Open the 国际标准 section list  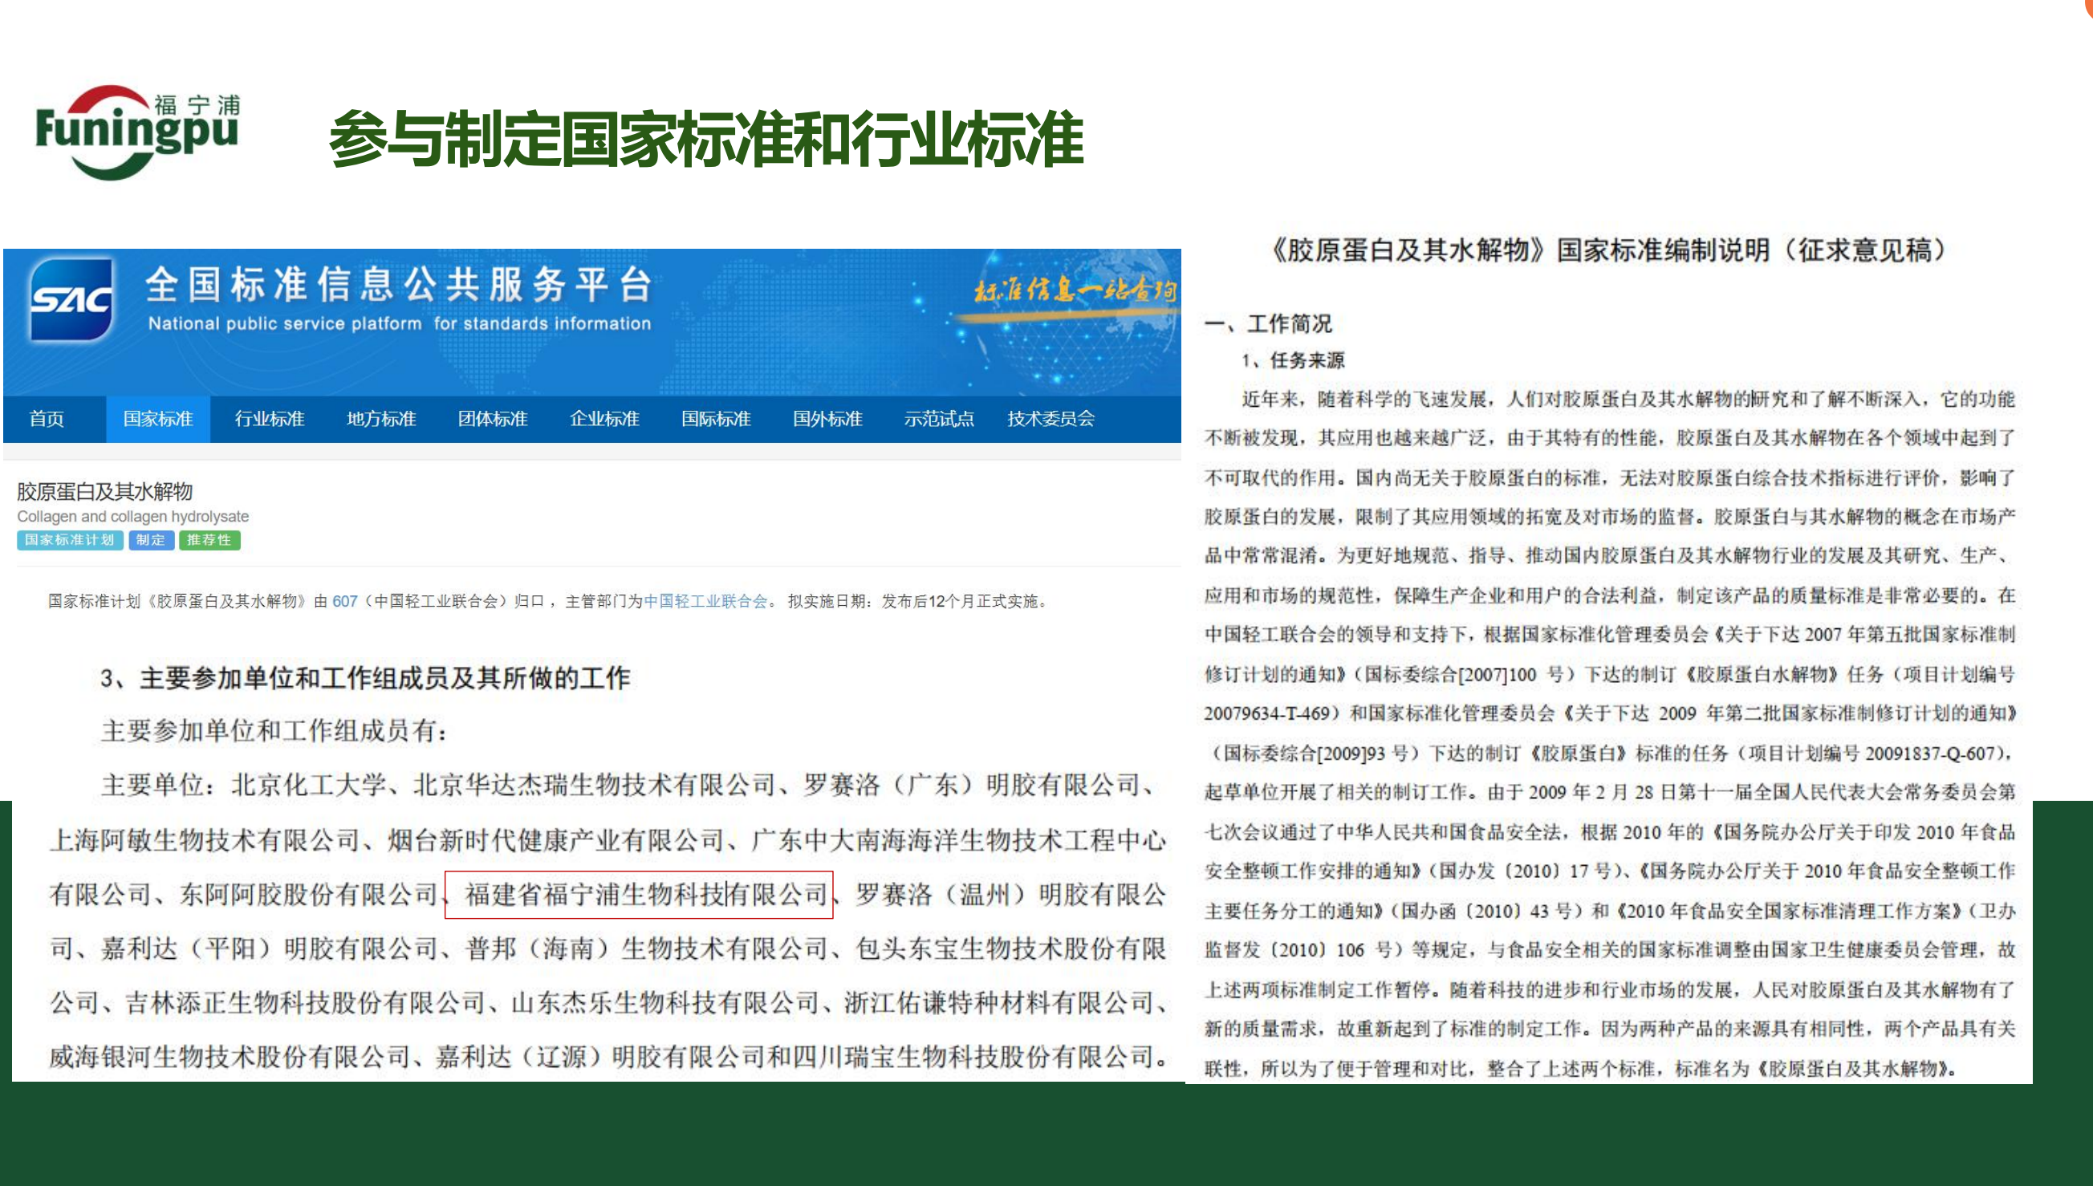tap(717, 419)
